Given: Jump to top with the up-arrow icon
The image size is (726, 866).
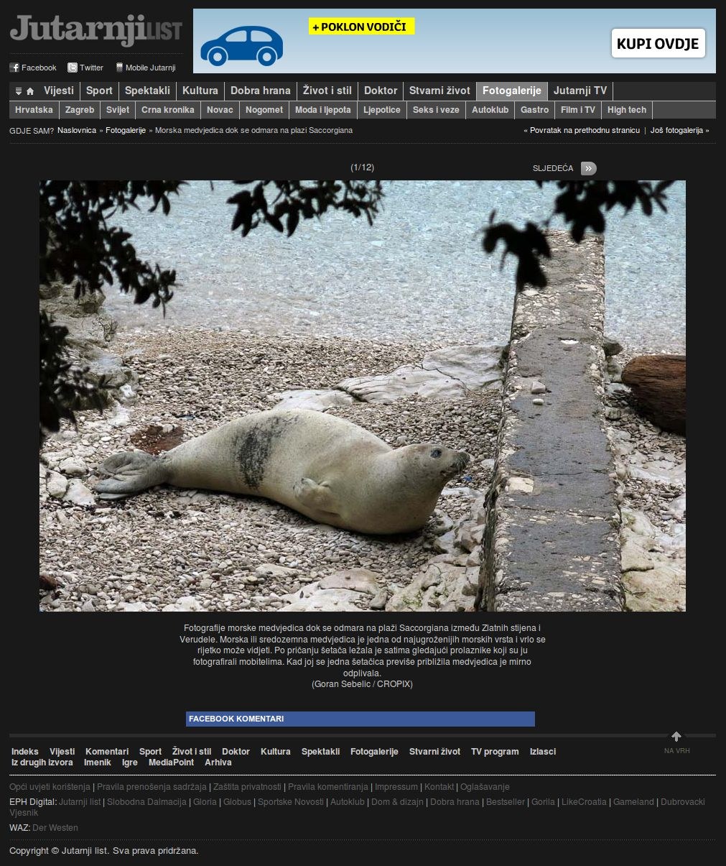Looking at the screenshot, I should (x=676, y=737).
